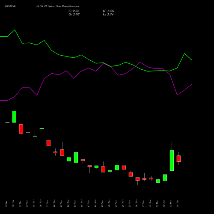Click the 31 Oct date axis label
The image size is (214, 214).
(20, 204)
